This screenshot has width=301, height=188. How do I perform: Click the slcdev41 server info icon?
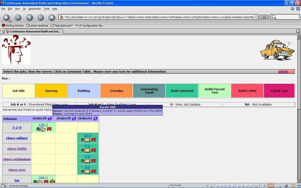(x=95, y=118)
